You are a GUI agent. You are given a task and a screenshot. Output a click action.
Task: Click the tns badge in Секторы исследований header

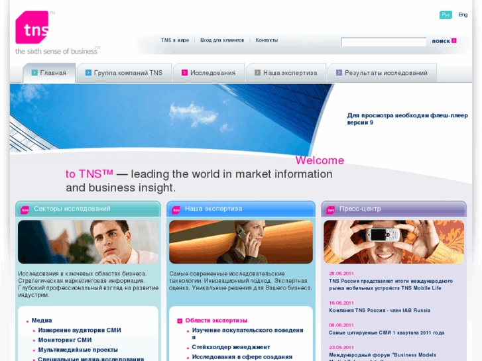point(25,210)
